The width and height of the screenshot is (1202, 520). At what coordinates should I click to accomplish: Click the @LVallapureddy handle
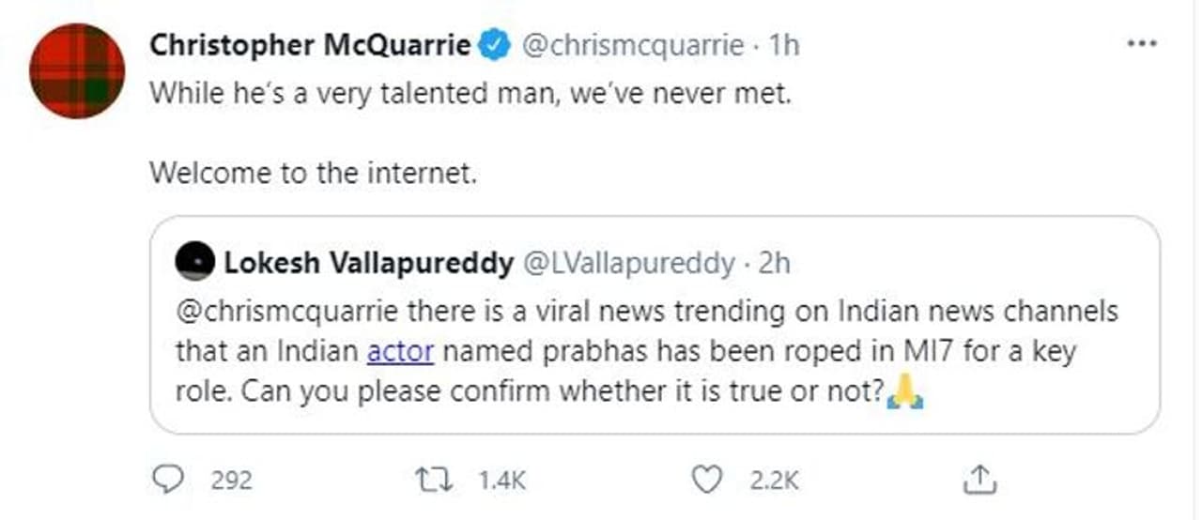[628, 264]
